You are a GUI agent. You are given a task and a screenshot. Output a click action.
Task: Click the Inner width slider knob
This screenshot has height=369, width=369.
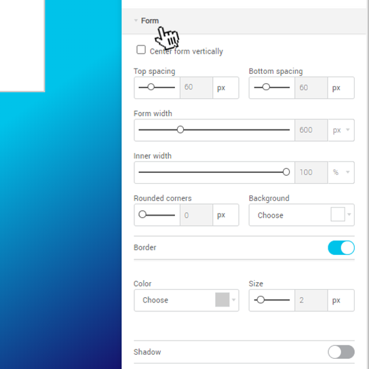(286, 172)
